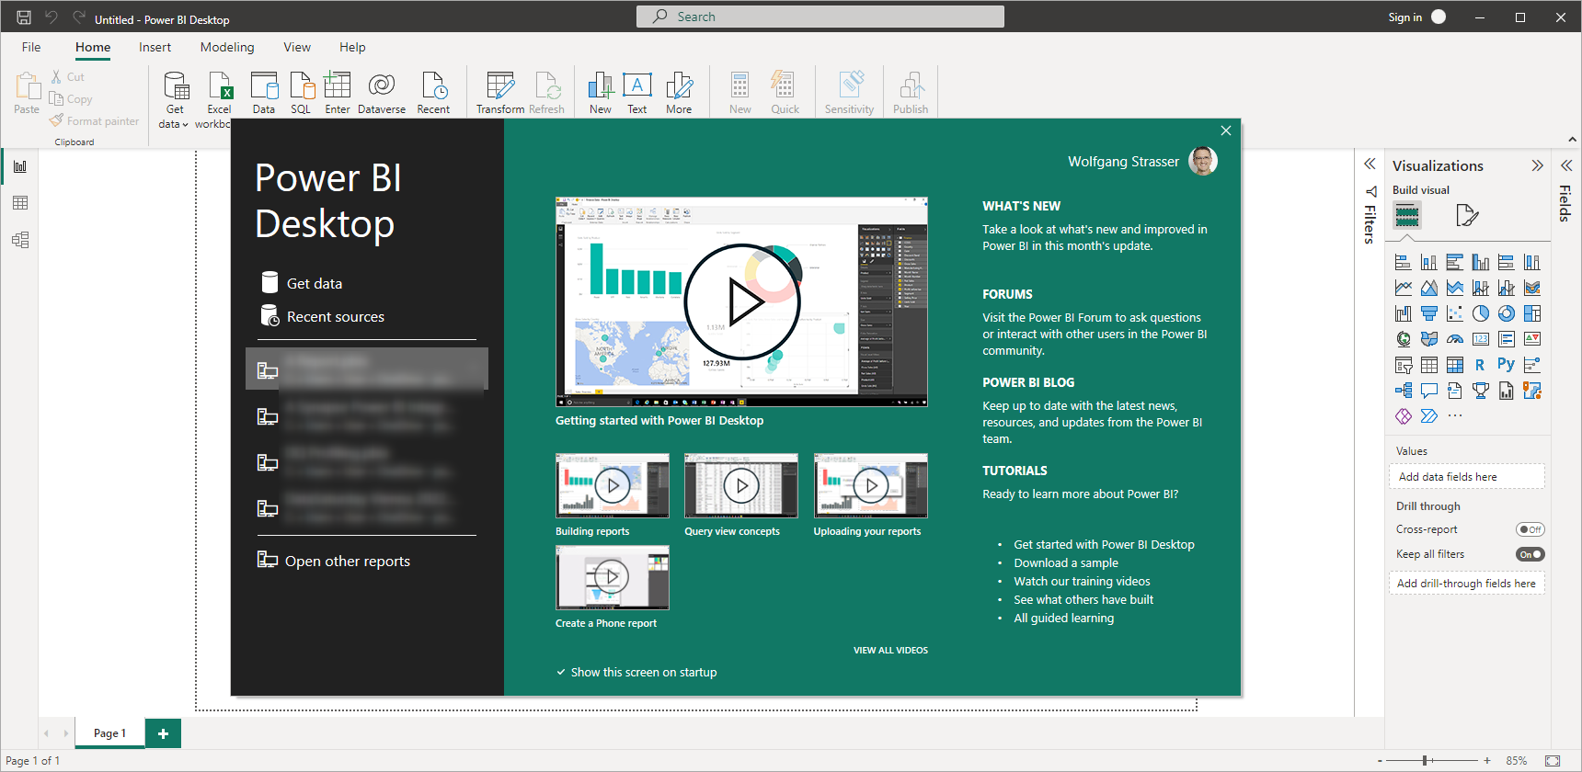Select the treemap visual
1582x772 pixels.
pyautogui.click(x=1531, y=314)
